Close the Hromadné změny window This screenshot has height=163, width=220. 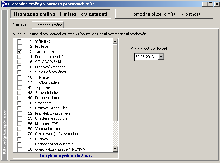click(217, 4)
